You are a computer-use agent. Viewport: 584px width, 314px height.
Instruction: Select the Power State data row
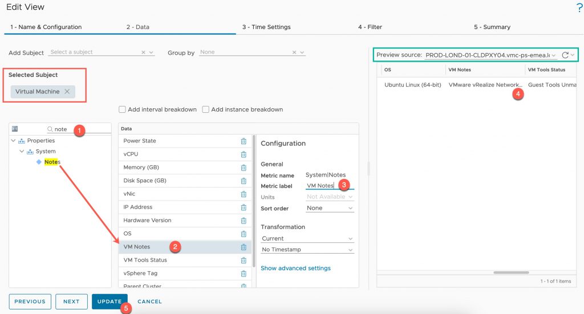185,141
